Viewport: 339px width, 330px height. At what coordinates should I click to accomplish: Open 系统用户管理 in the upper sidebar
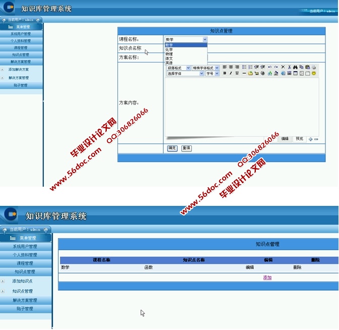click(x=21, y=34)
